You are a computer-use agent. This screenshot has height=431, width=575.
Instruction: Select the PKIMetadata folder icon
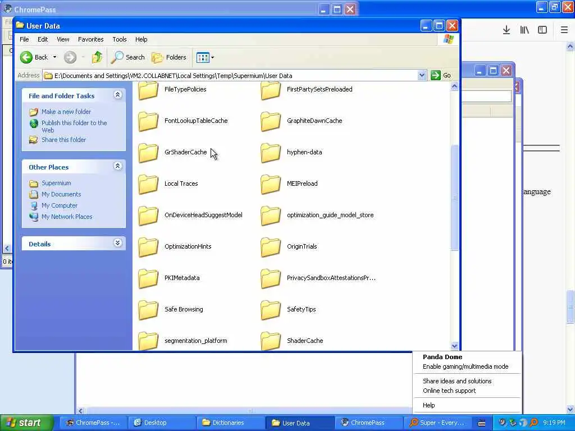click(x=148, y=279)
